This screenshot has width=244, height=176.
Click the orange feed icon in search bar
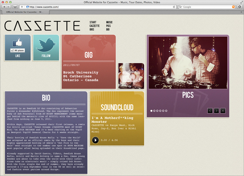point(233,7)
